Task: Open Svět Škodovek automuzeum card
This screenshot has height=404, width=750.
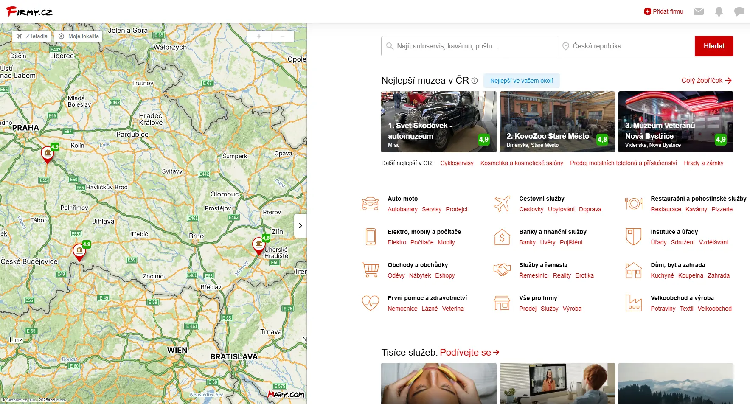Action: coord(438,122)
